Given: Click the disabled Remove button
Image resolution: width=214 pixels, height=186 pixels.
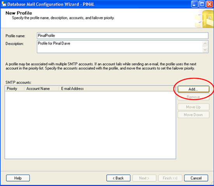Looking at the screenshot, I should tap(193, 97).
